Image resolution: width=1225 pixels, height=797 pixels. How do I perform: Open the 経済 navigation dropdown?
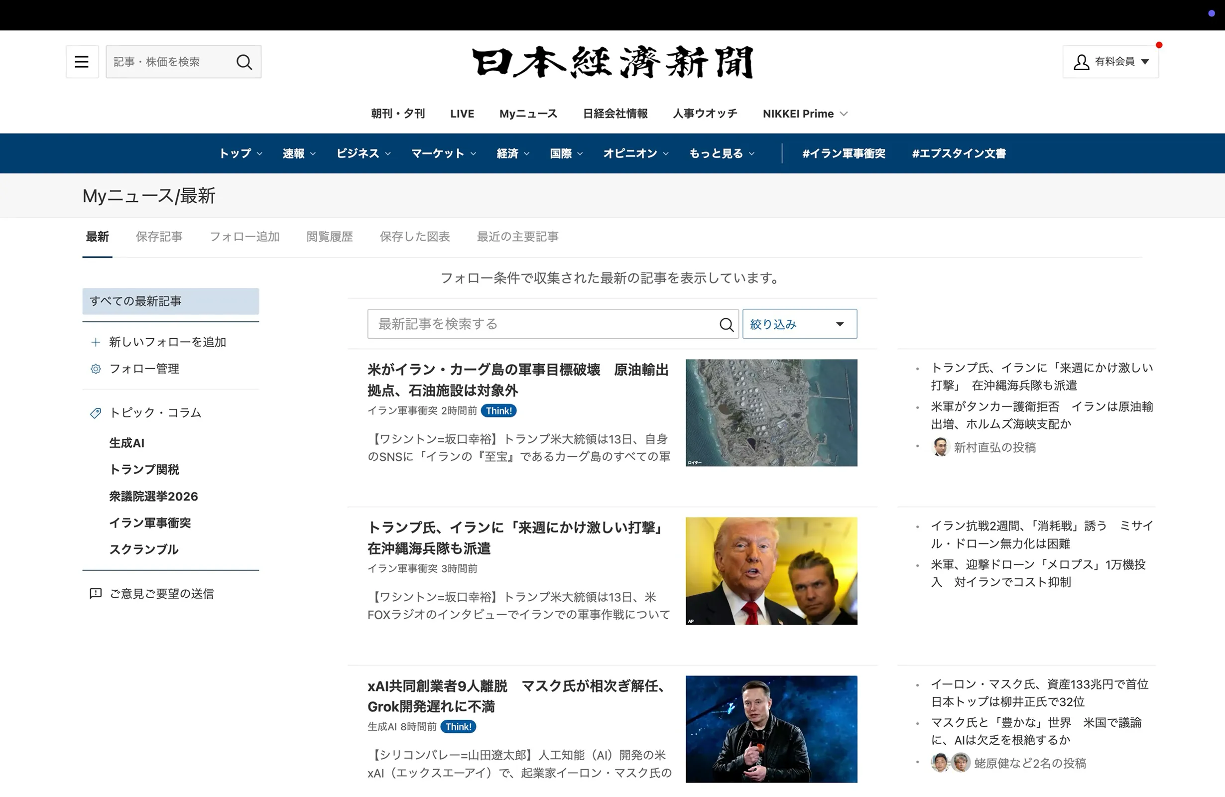coord(513,153)
